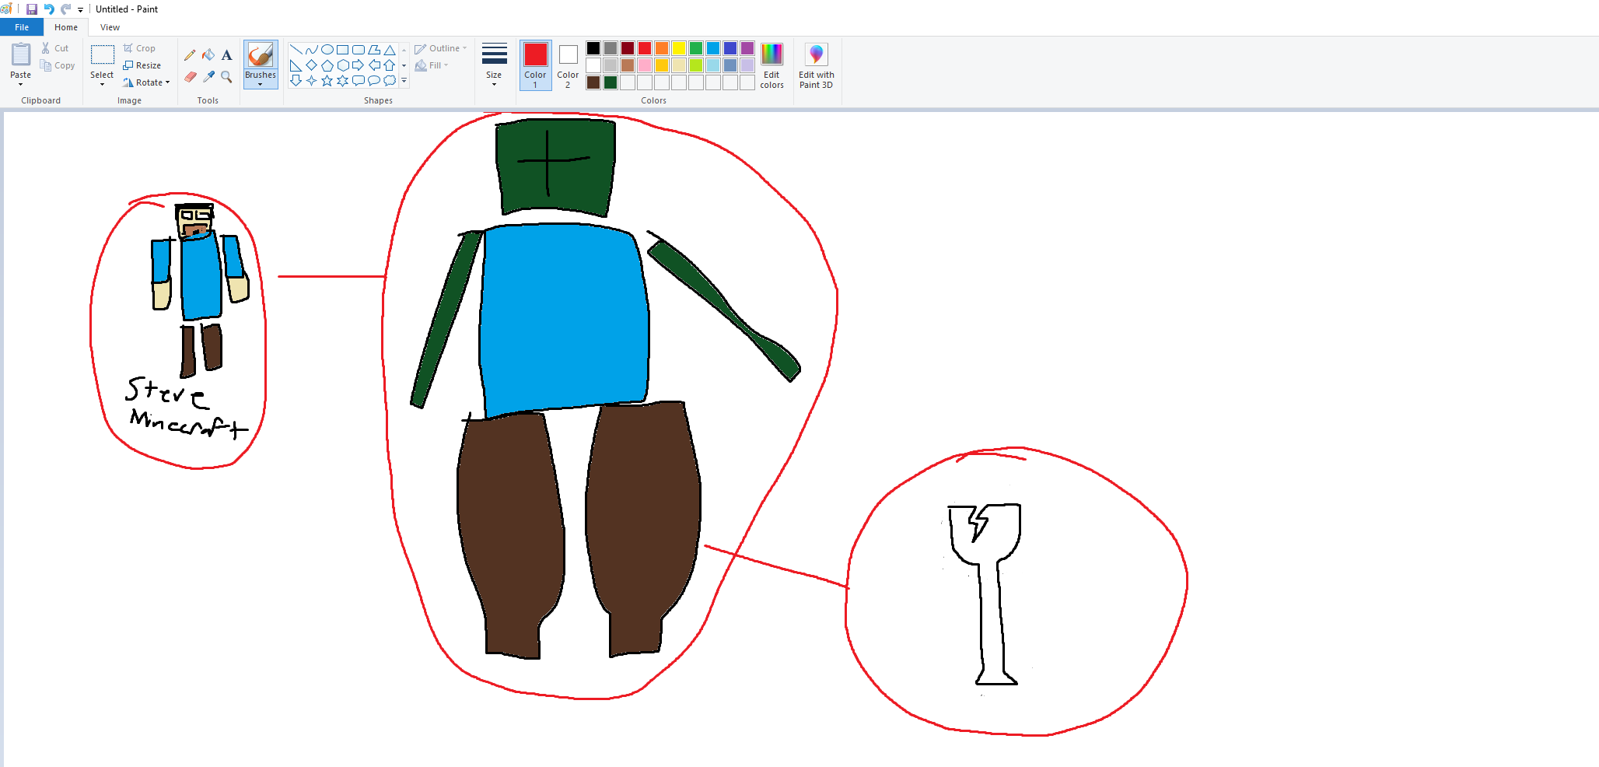Select the Up arrow shape
This screenshot has height=767, width=1599.
click(x=390, y=65)
